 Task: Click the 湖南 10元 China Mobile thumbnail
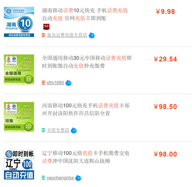coord(19,22)
